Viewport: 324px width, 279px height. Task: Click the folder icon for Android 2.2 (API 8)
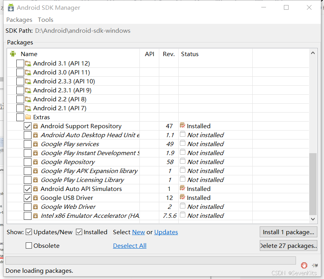(28, 99)
